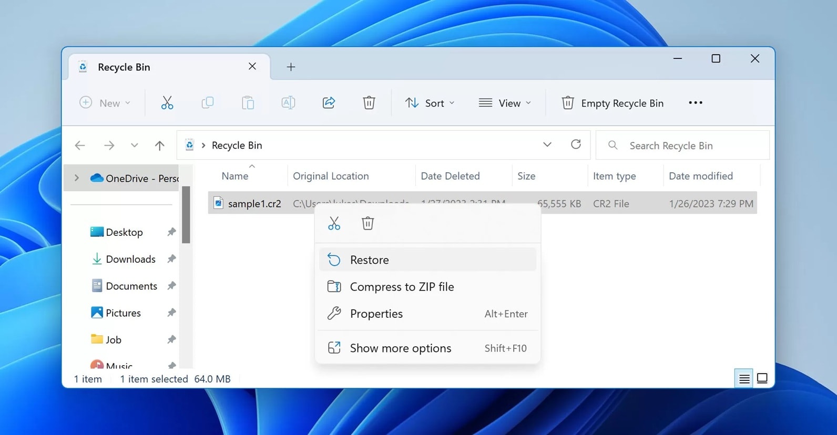Close the Recycle Bin tab
This screenshot has width=837, height=435.
point(252,66)
